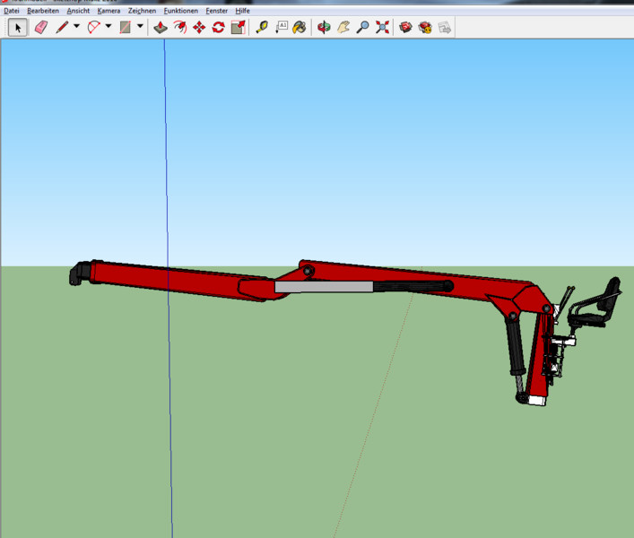The height and width of the screenshot is (538, 634).
Task: Use the Tape Measure tool
Action: (x=261, y=27)
